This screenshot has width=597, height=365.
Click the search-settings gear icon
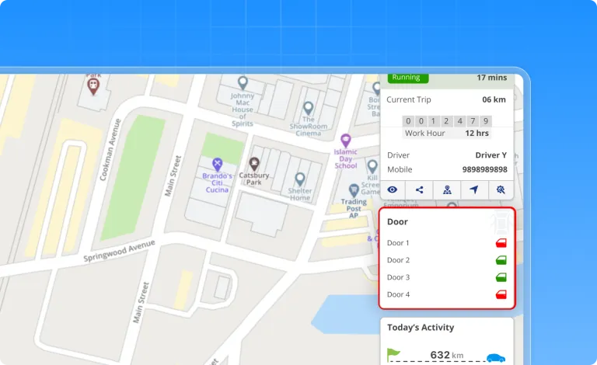[501, 189]
